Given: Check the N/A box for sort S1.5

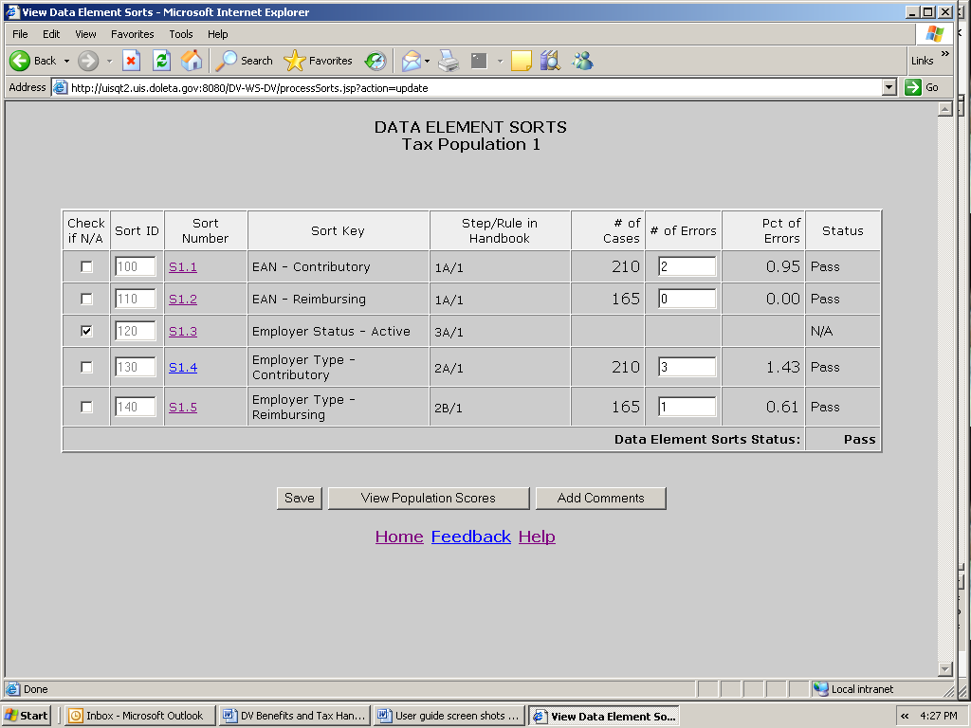Looking at the screenshot, I should pos(86,408).
